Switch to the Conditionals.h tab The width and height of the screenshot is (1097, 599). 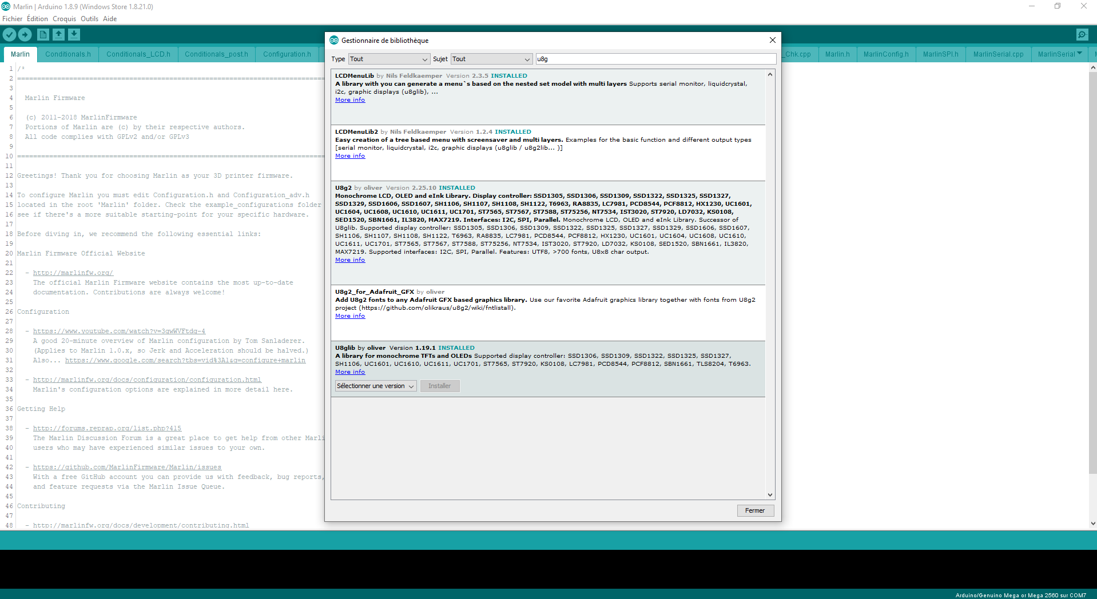point(68,54)
